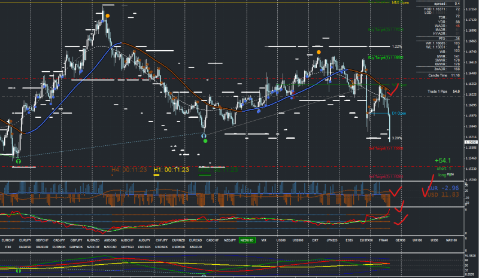The width and height of the screenshot is (479, 278).
Task: Select the EUSTX50 index button
Action: (x=366, y=240)
